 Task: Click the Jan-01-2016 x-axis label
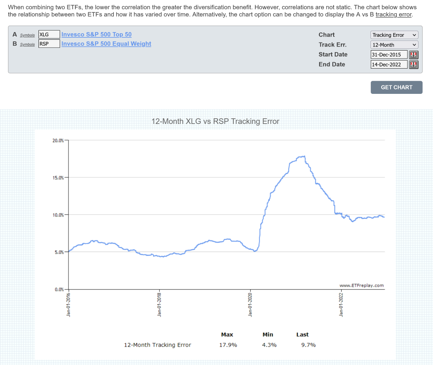[x=69, y=305]
